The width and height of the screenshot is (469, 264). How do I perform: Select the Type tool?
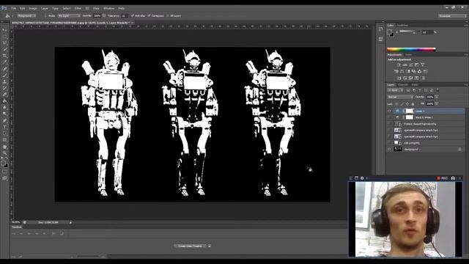[4, 127]
